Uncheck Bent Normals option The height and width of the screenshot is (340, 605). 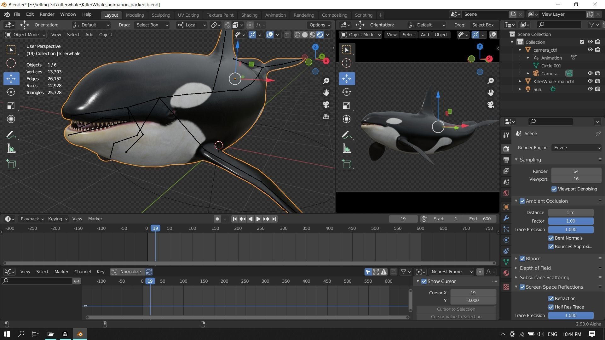[551, 238]
